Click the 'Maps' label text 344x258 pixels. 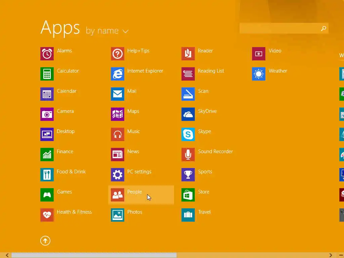(x=133, y=111)
